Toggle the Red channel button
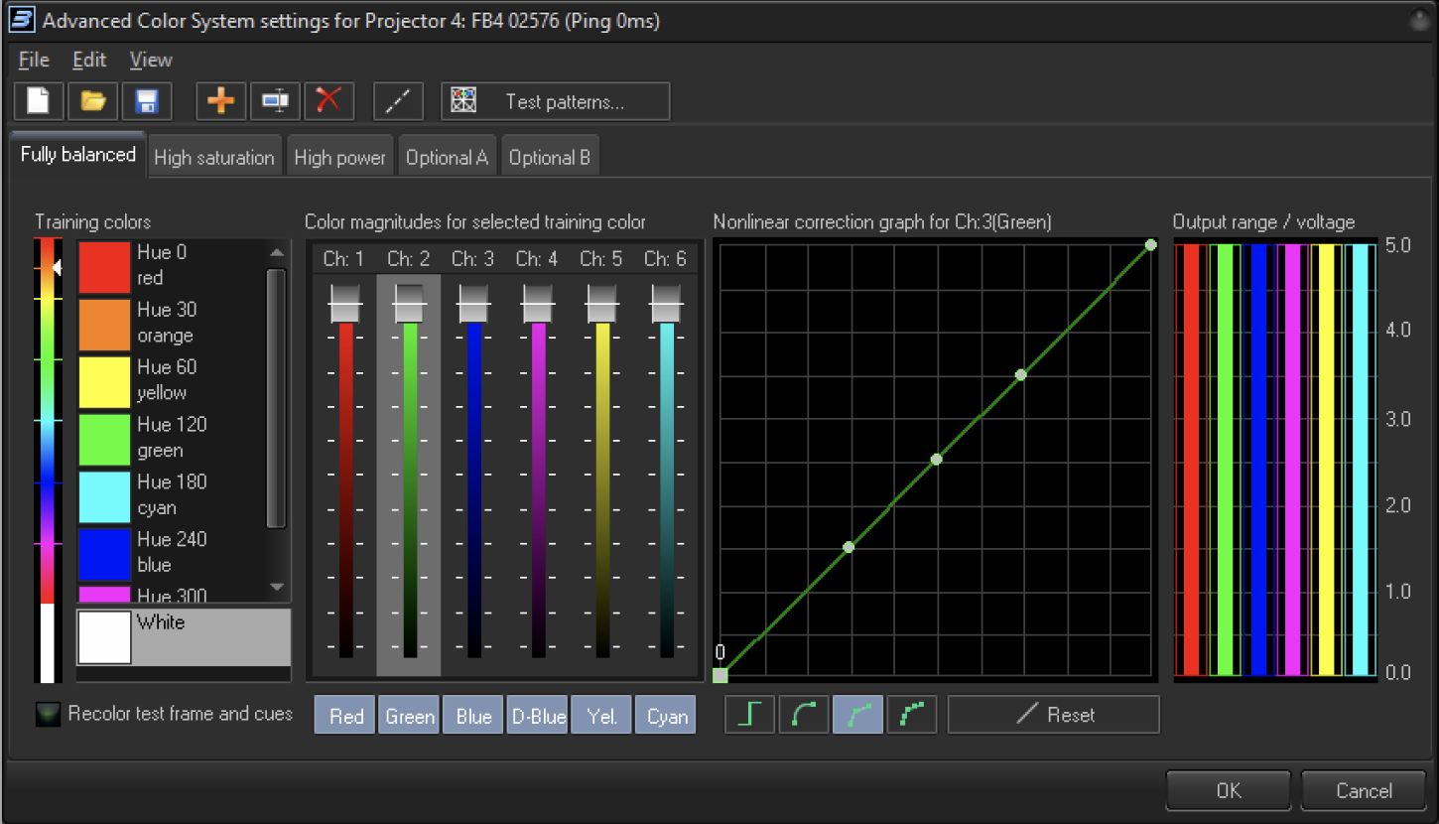This screenshot has width=1439, height=824. [345, 716]
